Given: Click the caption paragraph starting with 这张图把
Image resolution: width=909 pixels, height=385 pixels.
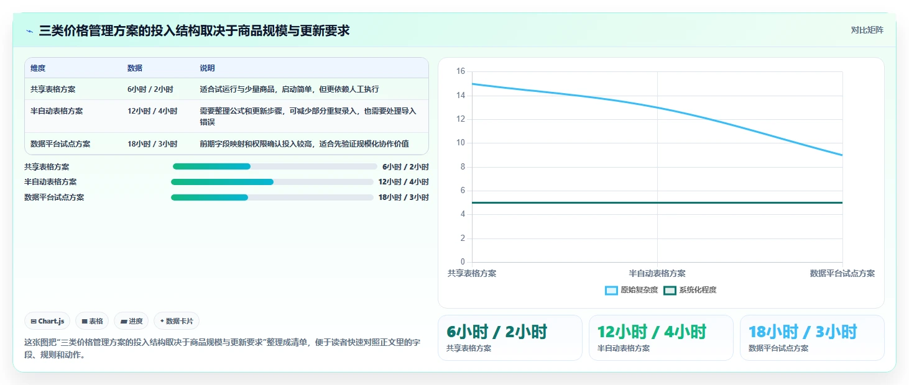Looking at the screenshot, I should (x=222, y=349).
